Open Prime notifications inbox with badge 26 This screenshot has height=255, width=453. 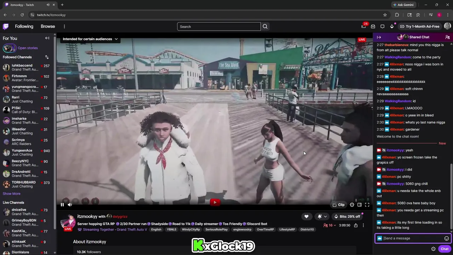click(x=363, y=26)
